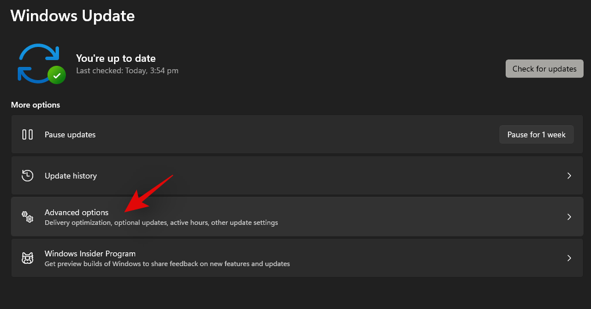591x309 pixels.
Task: Click the Windows Update page heading
Action: coord(73,15)
